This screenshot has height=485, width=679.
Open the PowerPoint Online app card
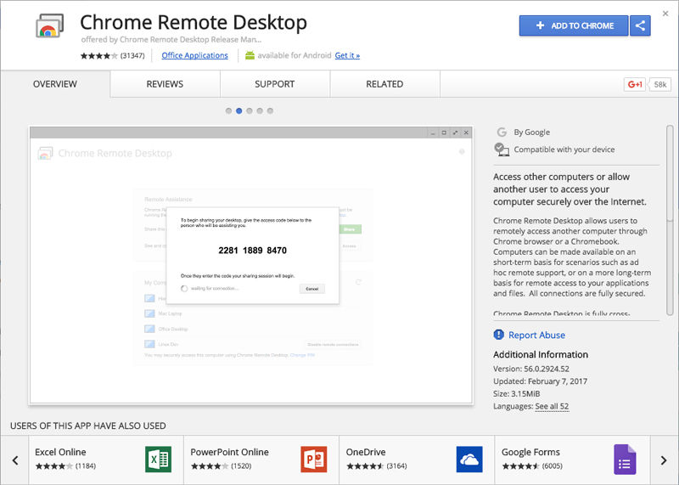pyautogui.click(x=261, y=460)
